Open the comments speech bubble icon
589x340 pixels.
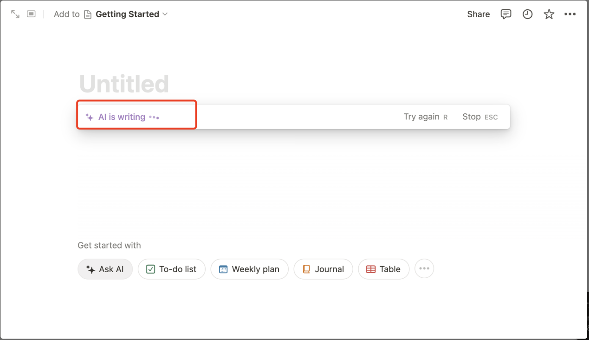[x=506, y=14]
